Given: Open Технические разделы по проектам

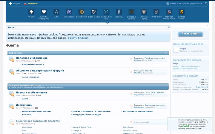Looking at the screenshot, I should click(x=38, y=121).
